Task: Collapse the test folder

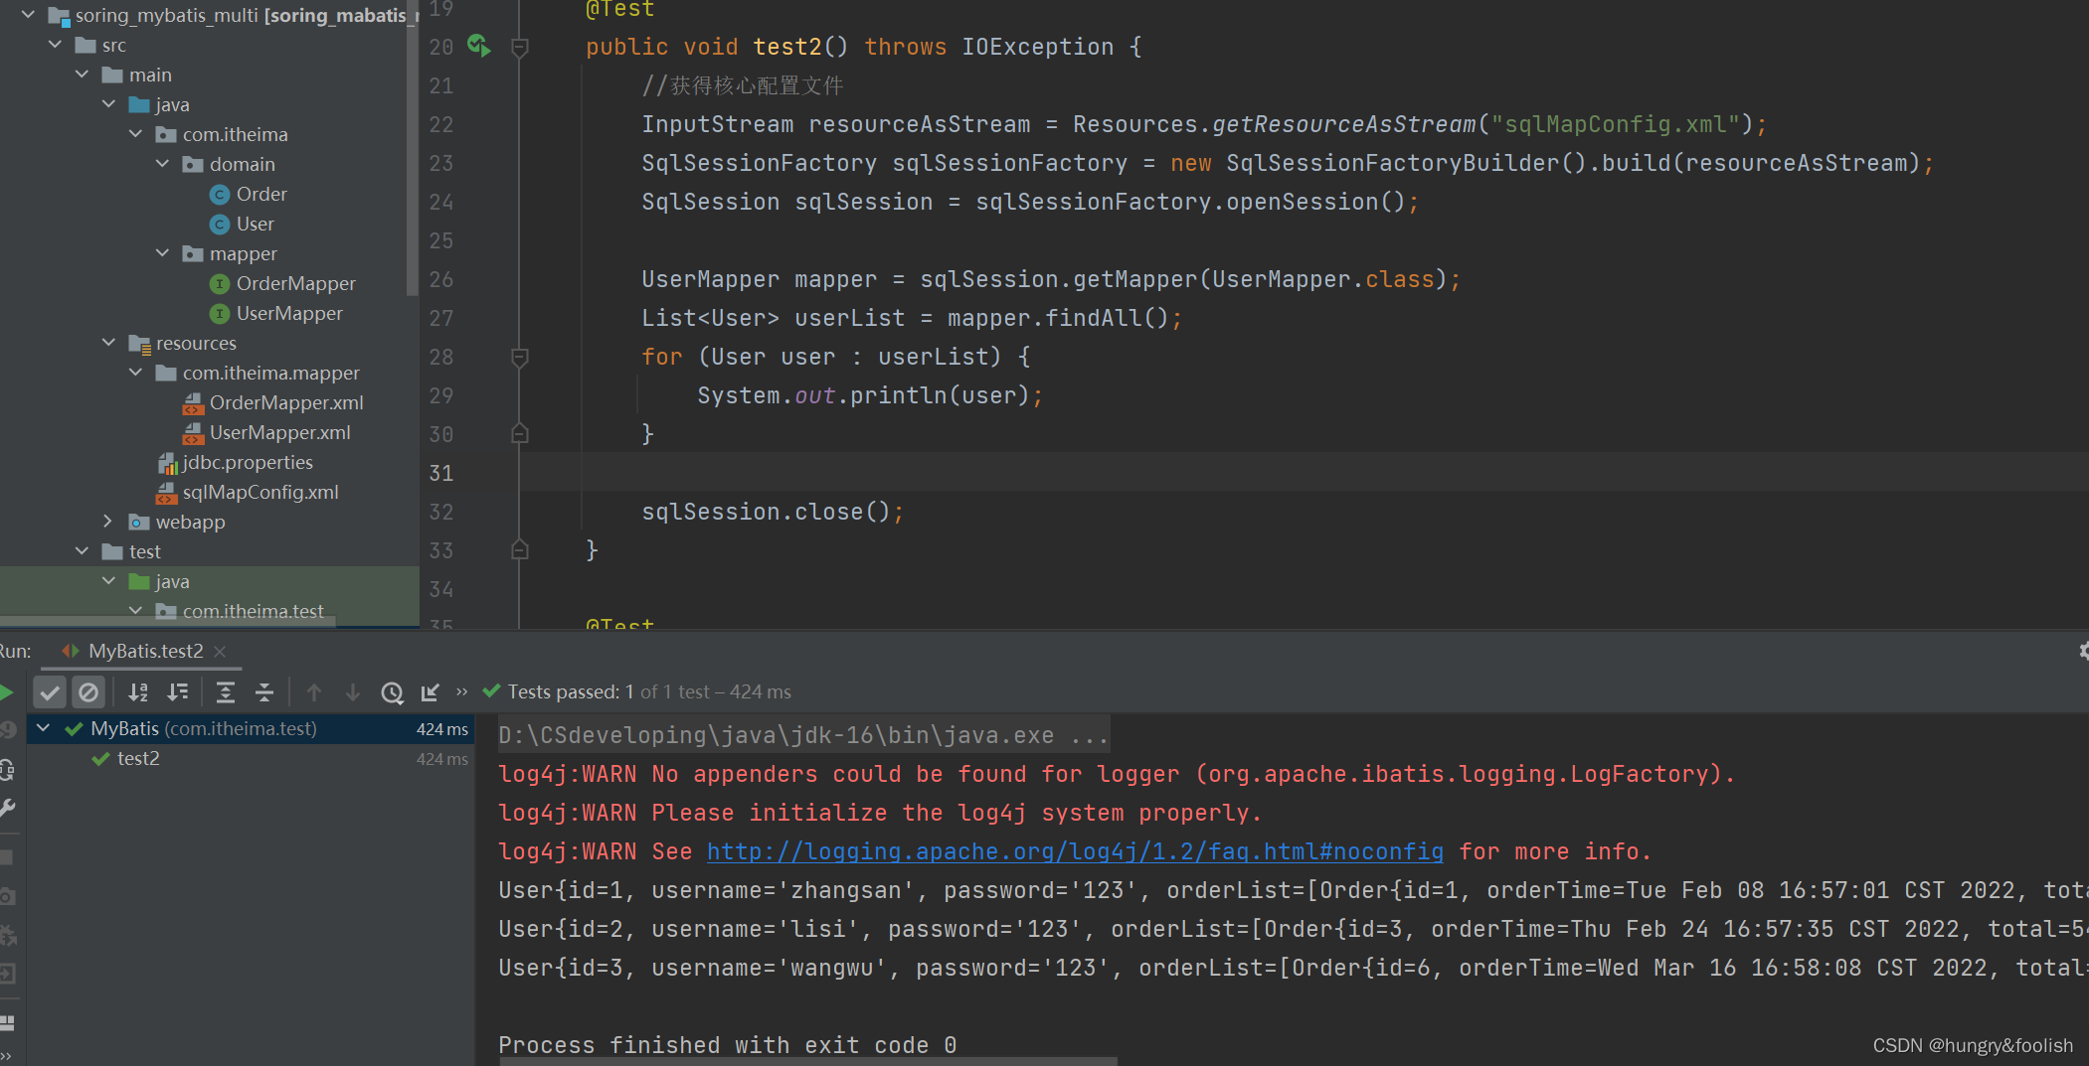Action: [x=83, y=551]
